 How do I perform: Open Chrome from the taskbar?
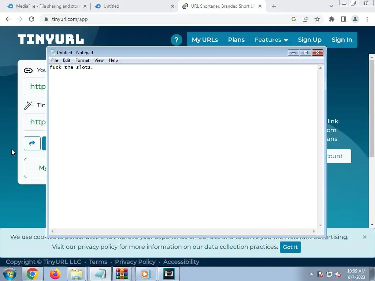33,274
